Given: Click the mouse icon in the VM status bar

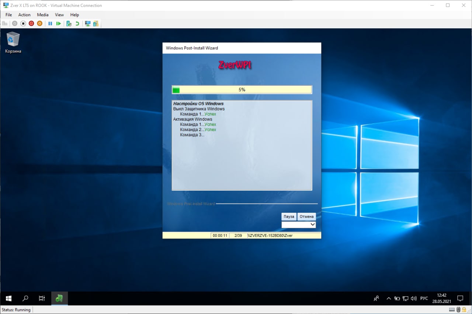Looking at the screenshot, I should tap(458, 310).
